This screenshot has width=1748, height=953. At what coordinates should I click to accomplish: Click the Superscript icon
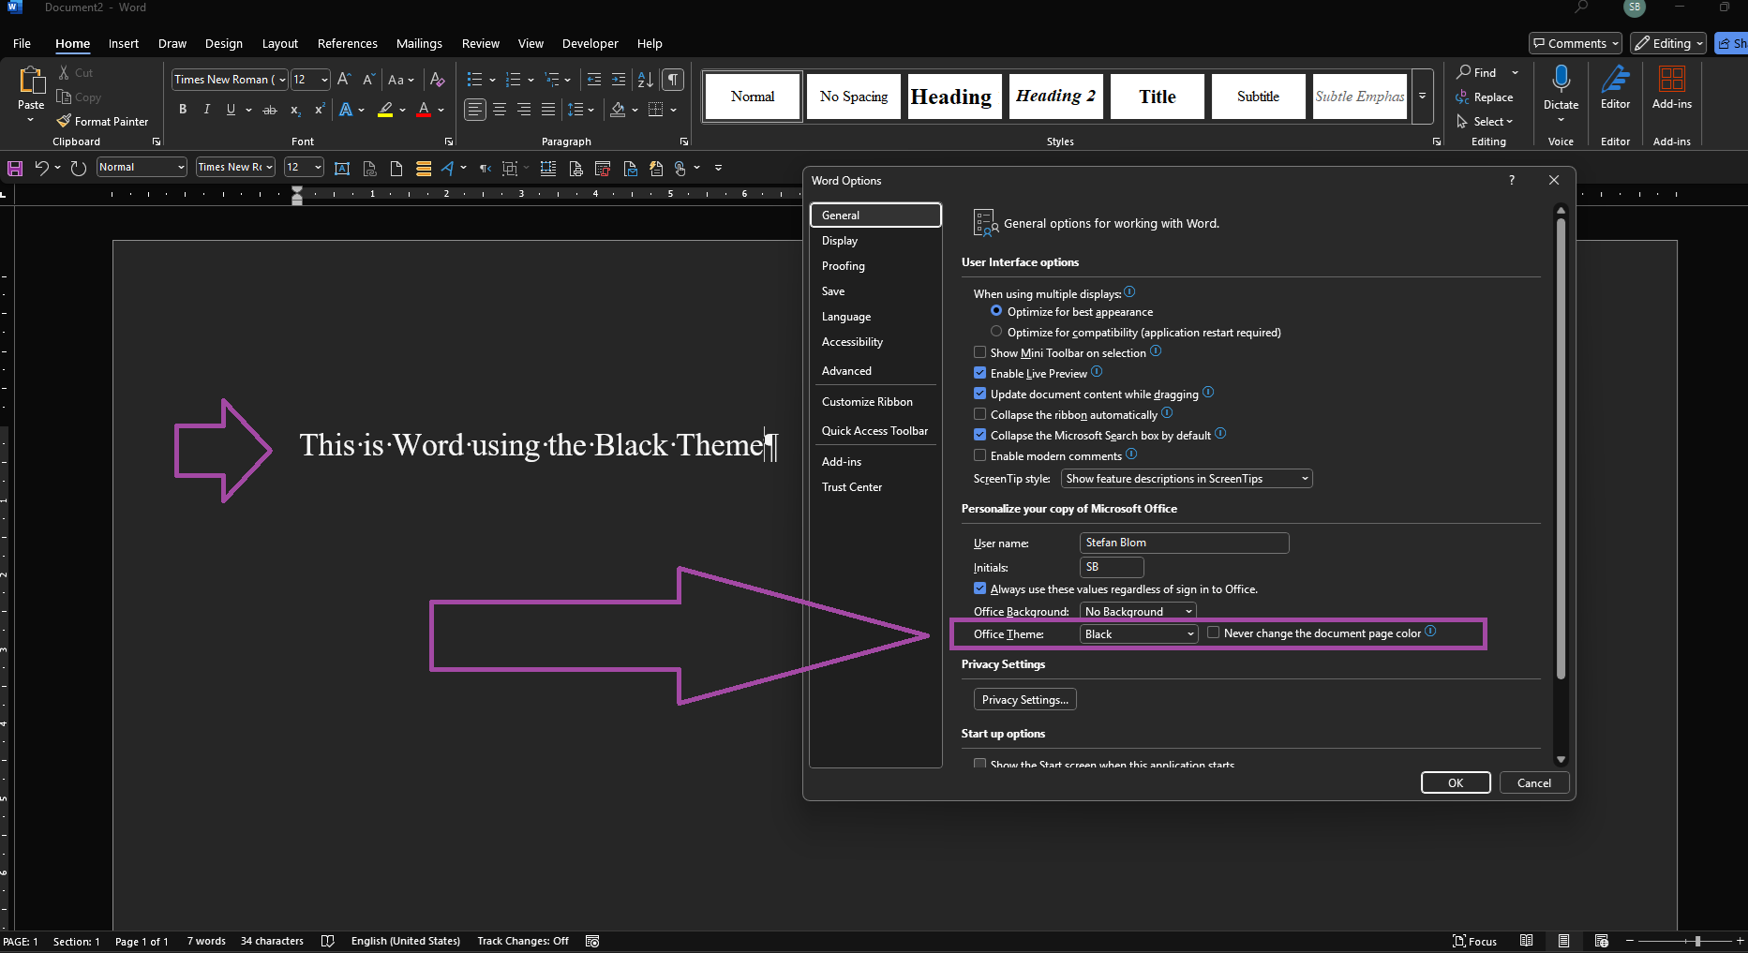pos(320,110)
